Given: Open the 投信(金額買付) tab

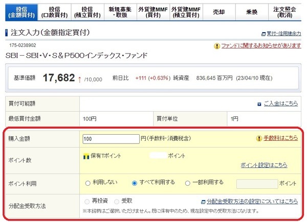Looking at the screenshot, I should click(21, 12).
